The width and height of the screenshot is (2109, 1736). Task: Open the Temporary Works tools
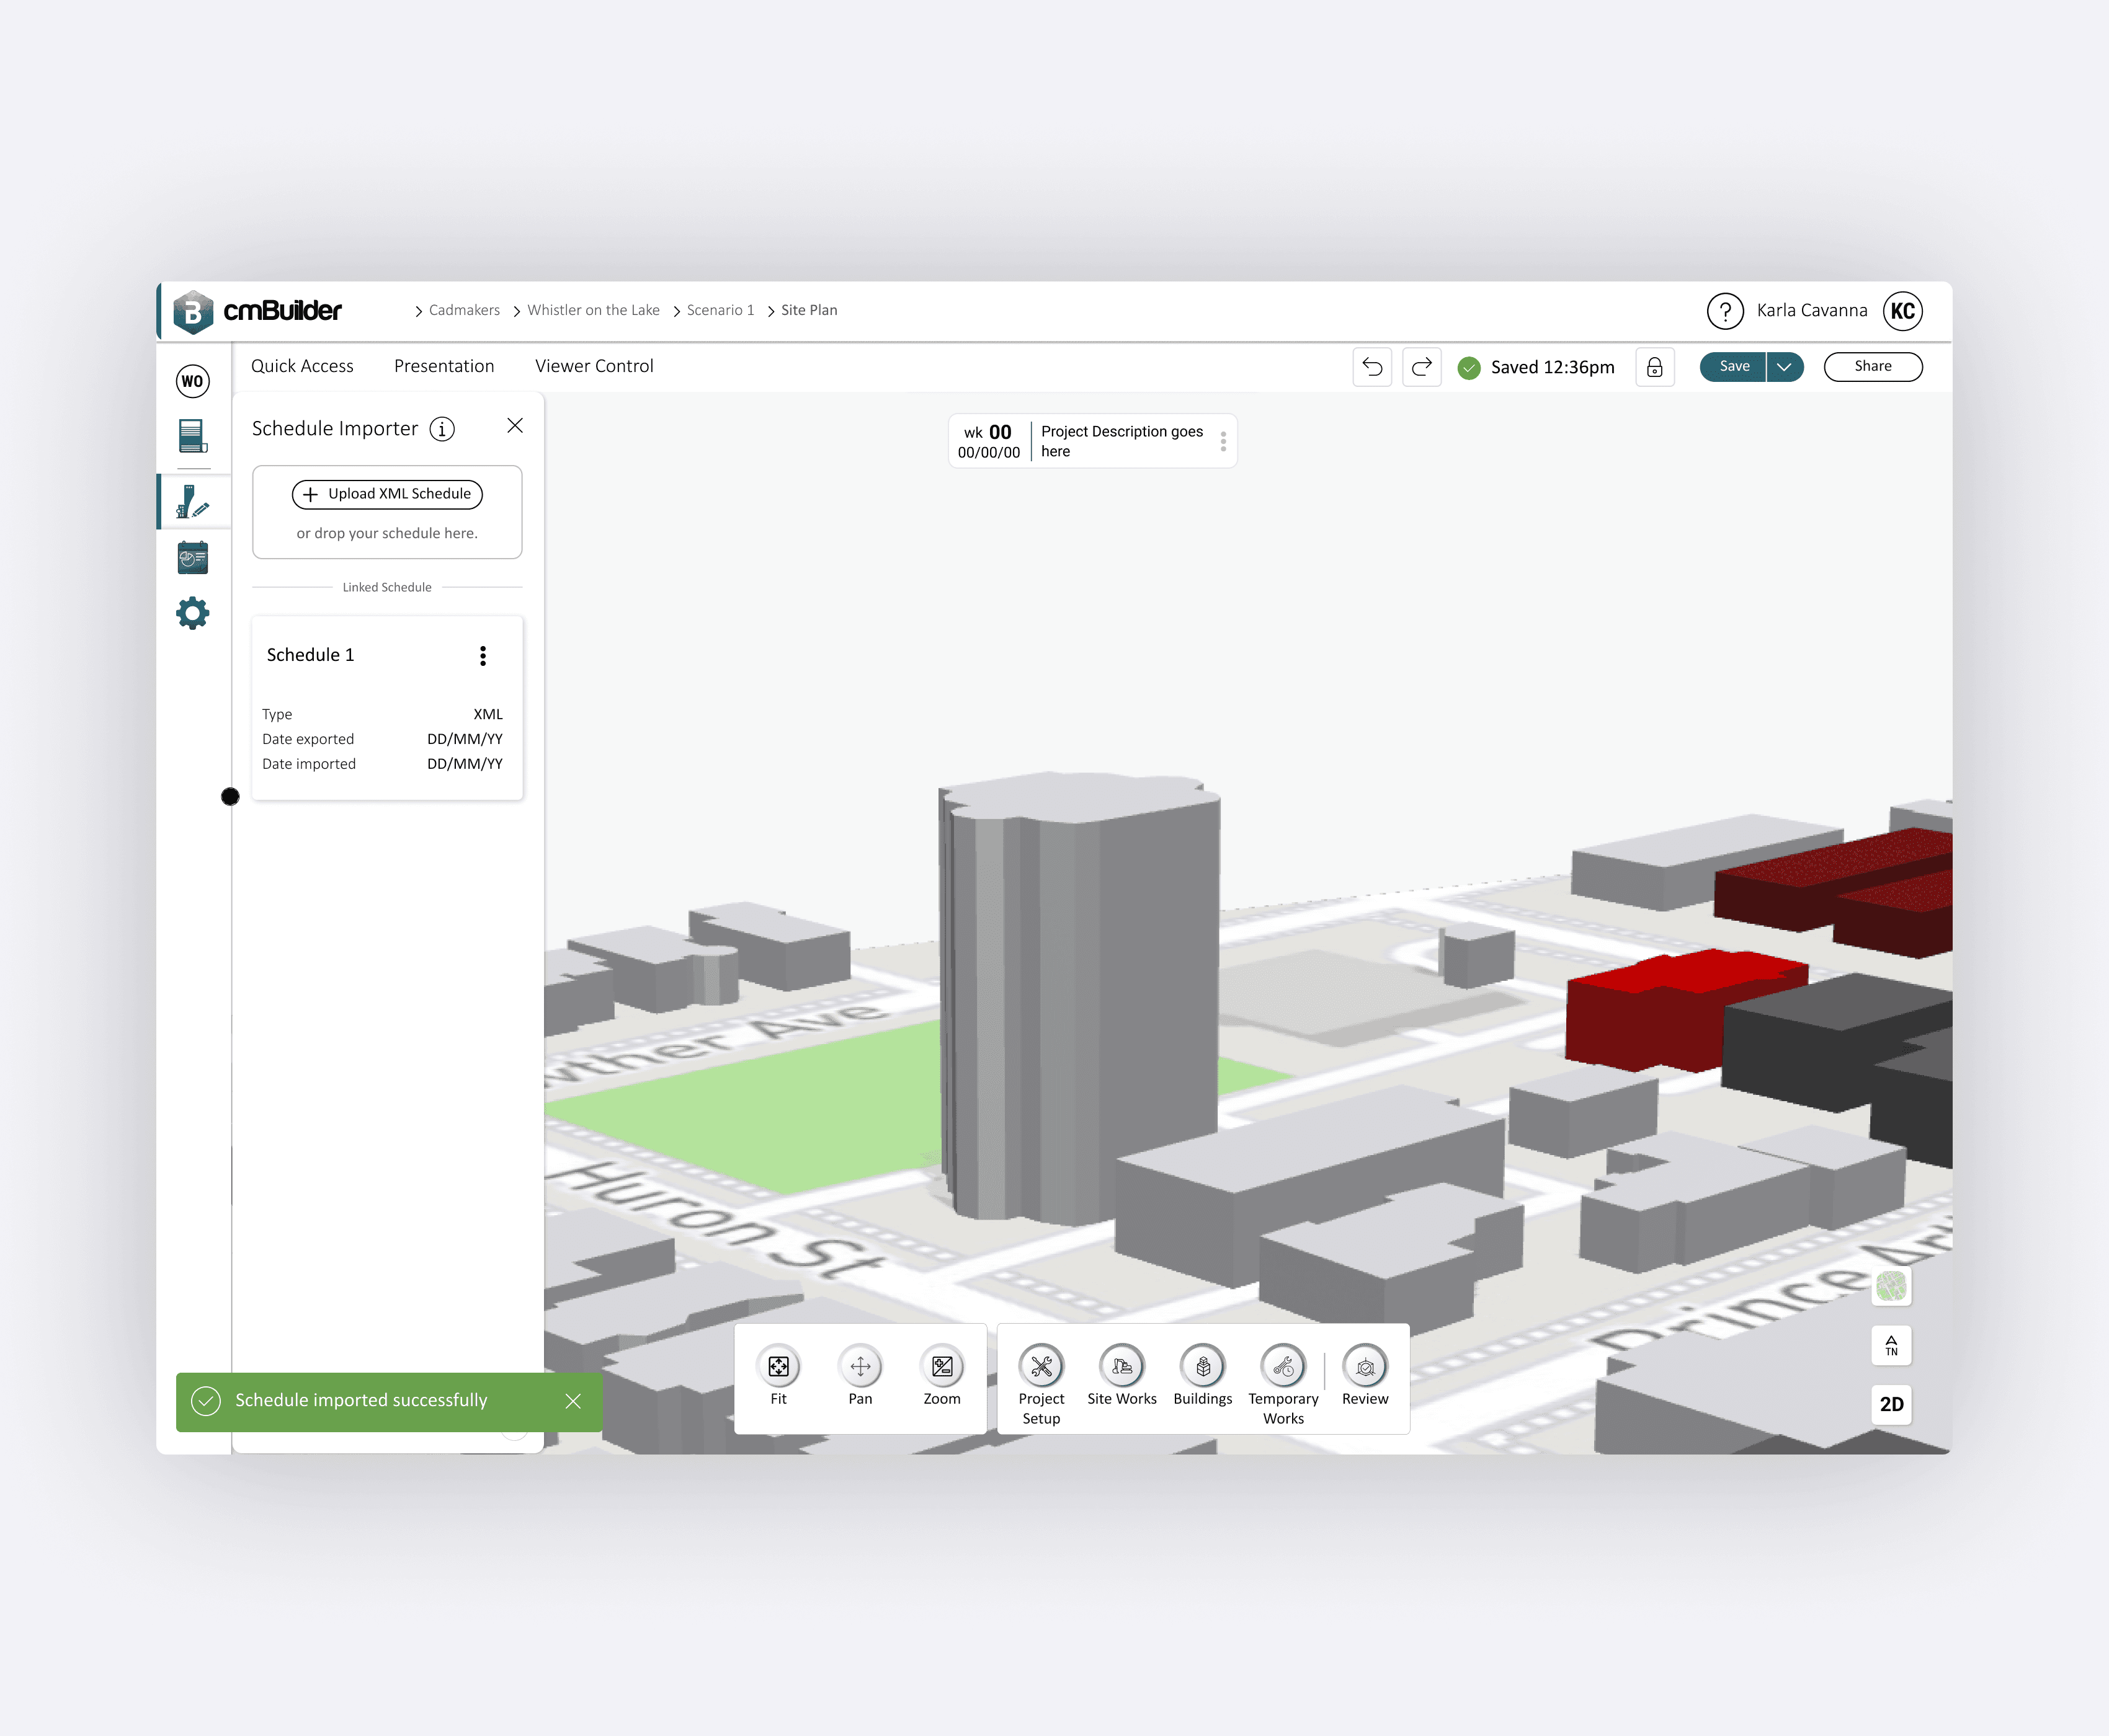pyautogui.click(x=1283, y=1367)
